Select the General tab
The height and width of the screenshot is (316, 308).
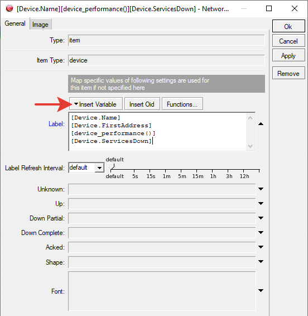coord(15,23)
